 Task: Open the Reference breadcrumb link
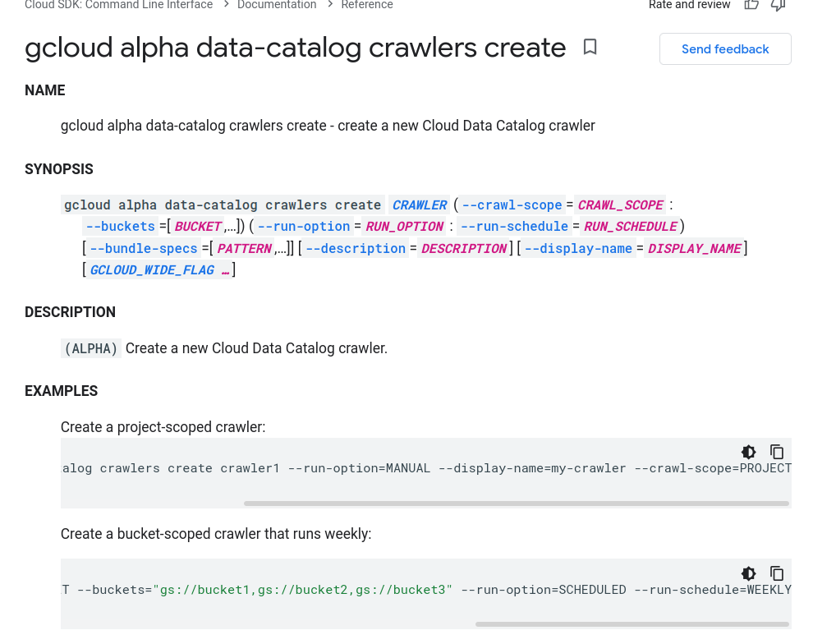click(x=367, y=5)
